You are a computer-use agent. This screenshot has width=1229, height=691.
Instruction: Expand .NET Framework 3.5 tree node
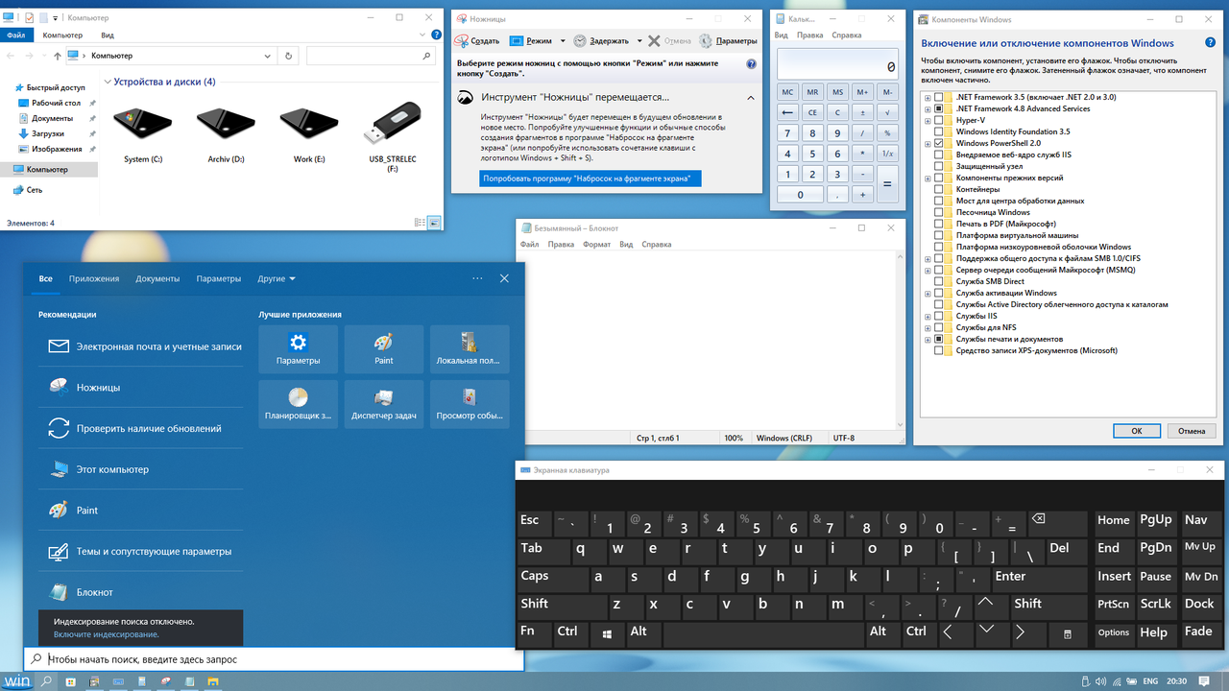(x=928, y=97)
